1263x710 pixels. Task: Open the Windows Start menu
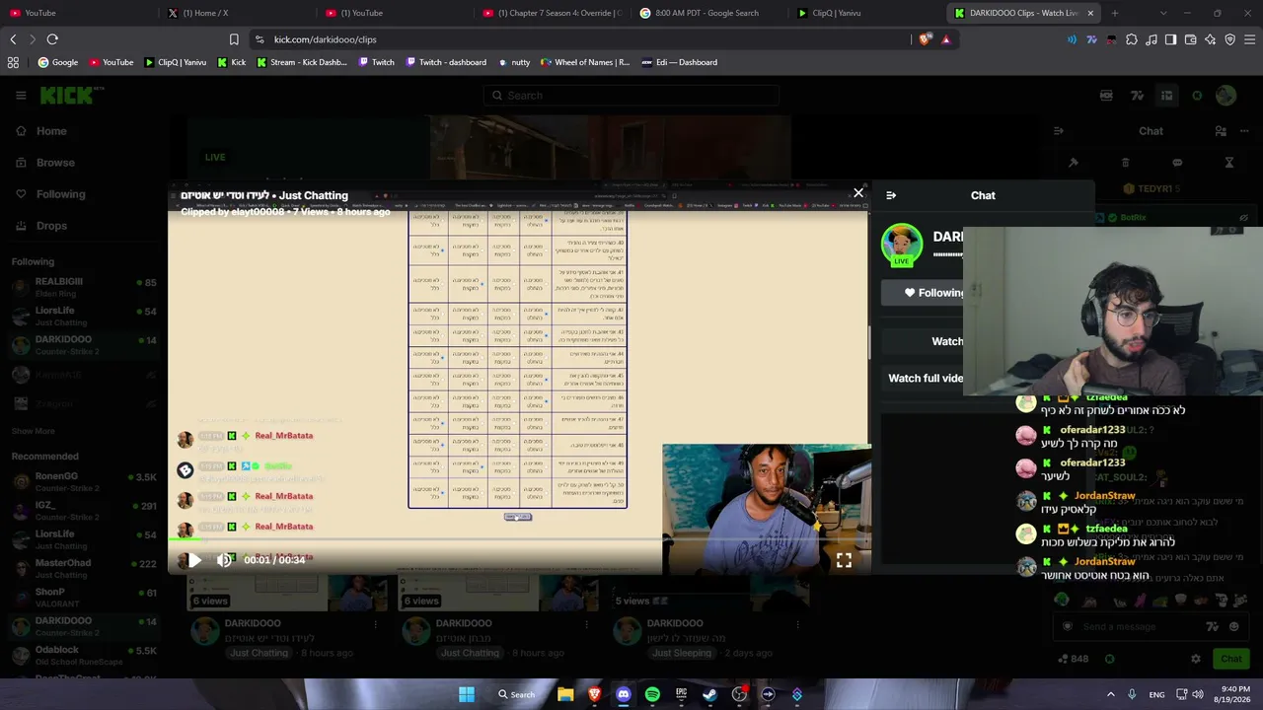(467, 694)
